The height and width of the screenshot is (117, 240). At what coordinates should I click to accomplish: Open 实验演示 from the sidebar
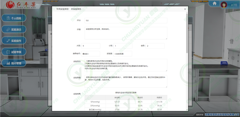point(14,29)
